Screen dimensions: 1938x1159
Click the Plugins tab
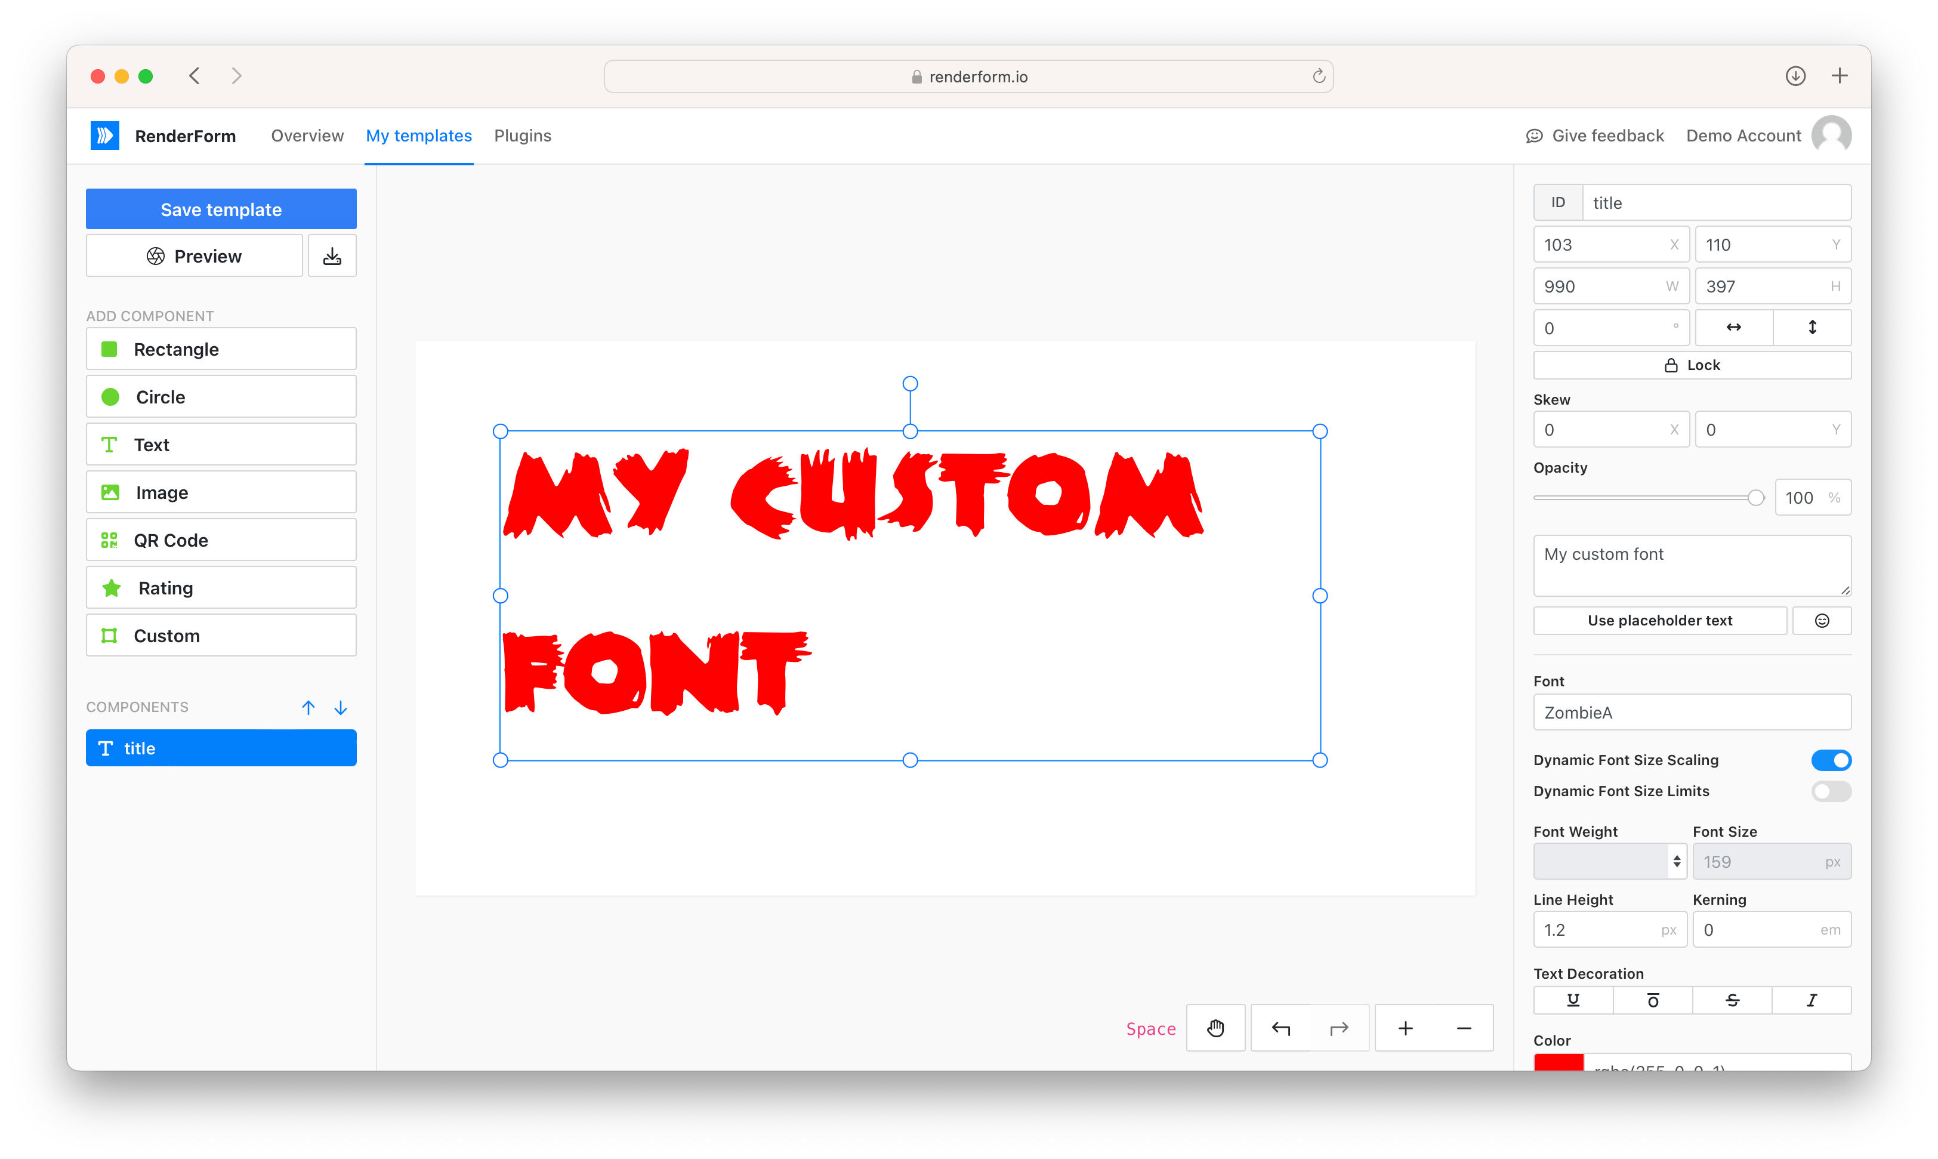(523, 135)
